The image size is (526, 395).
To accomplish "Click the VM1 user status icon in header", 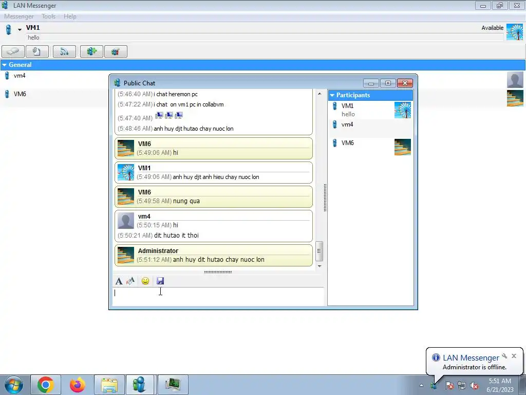I will point(9,30).
